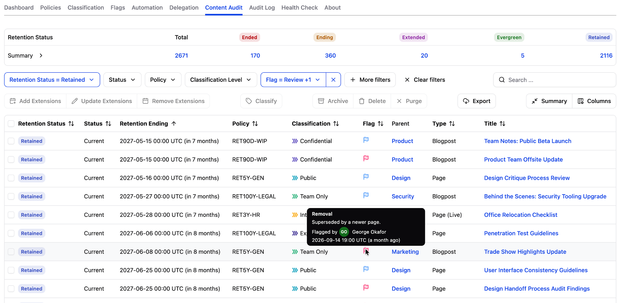Screen dimensions: 620x303
Task: Click Remove Extensions toolbar button
Action: click(x=174, y=101)
